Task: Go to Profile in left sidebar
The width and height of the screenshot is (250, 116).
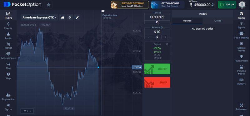Action: coord(8,36)
